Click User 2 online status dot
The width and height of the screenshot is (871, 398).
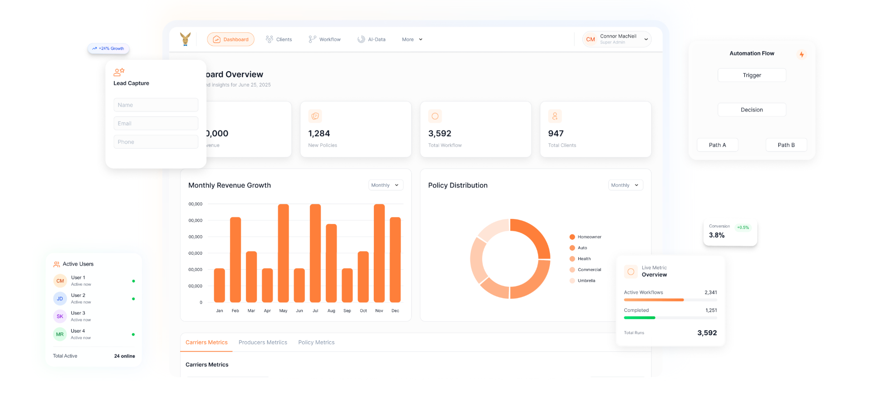pos(133,299)
